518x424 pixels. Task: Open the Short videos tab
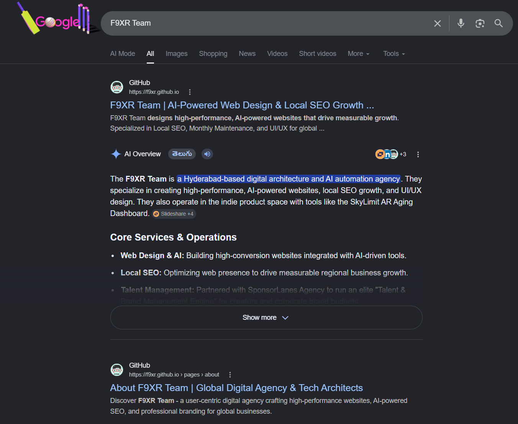pos(318,54)
